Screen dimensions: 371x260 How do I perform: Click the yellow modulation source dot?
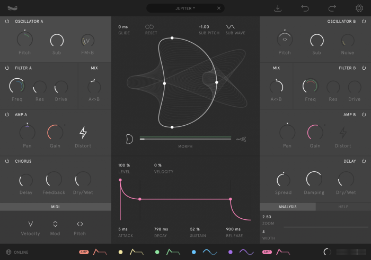[x=120, y=252]
